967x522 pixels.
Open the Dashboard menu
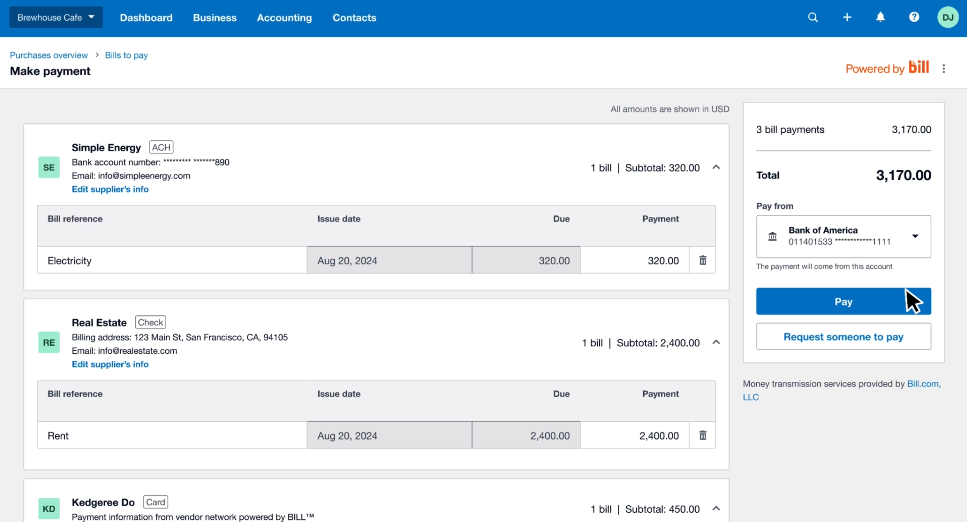[x=146, y=18]
